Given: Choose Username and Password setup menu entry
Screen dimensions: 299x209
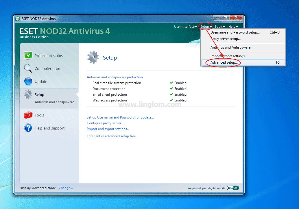Looking at the screenshot, I should 243,32.
